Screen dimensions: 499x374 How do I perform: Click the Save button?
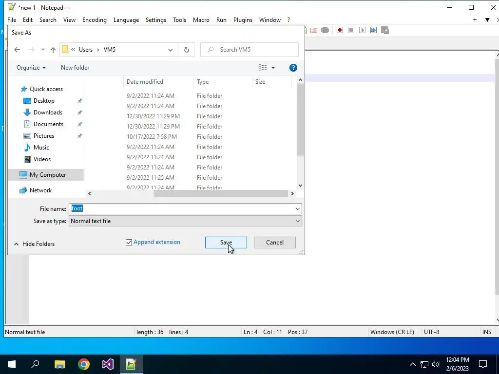tap(226, 243)
